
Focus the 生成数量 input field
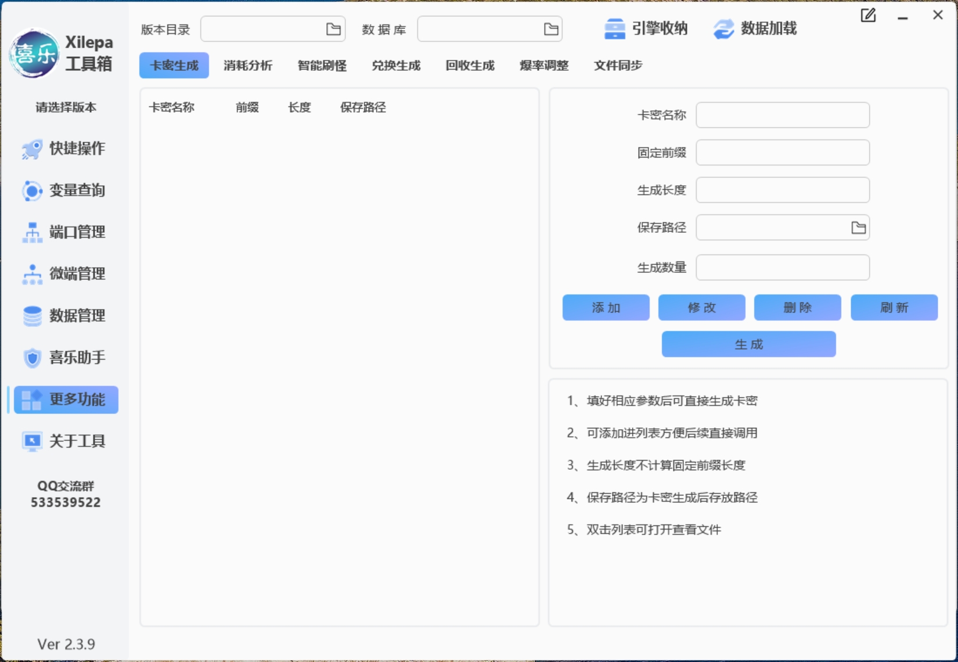(783, 268)
